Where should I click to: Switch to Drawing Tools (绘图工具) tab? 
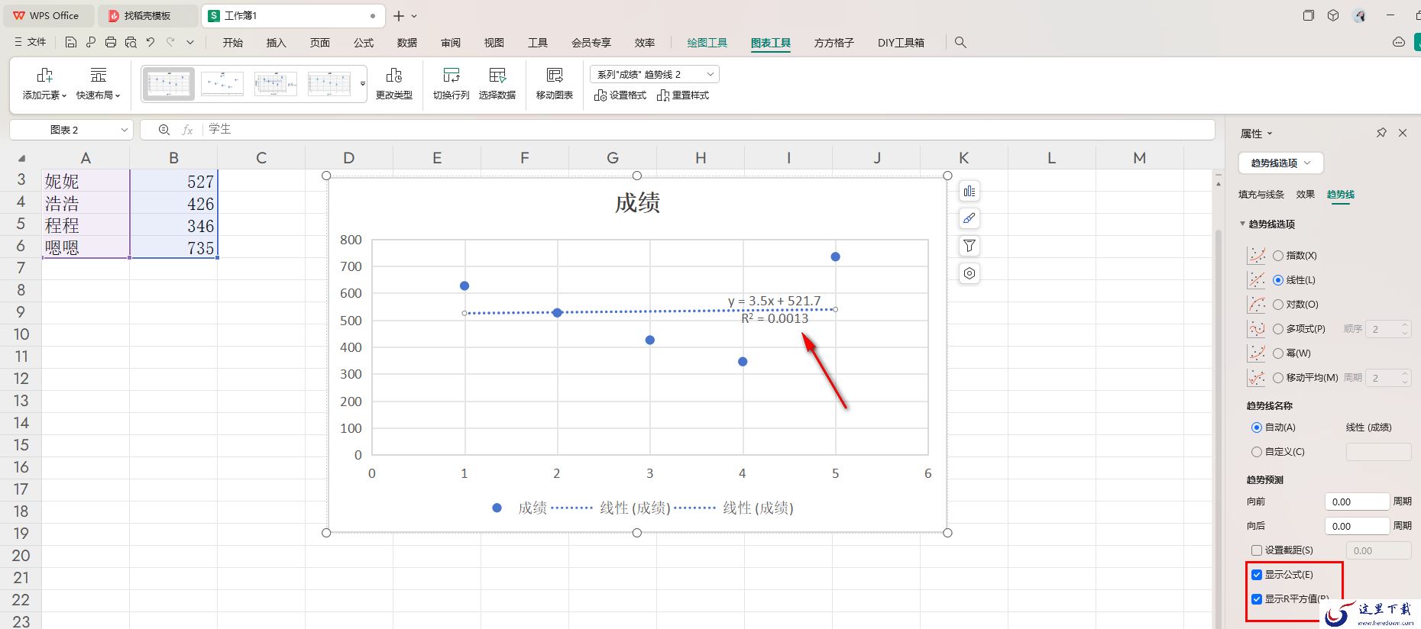click(707, 43)
